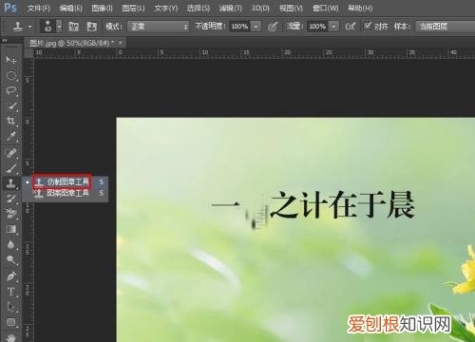The image size is (475, 342).
Task: Click the opacity 100% value field
Action: coord(239,27)
